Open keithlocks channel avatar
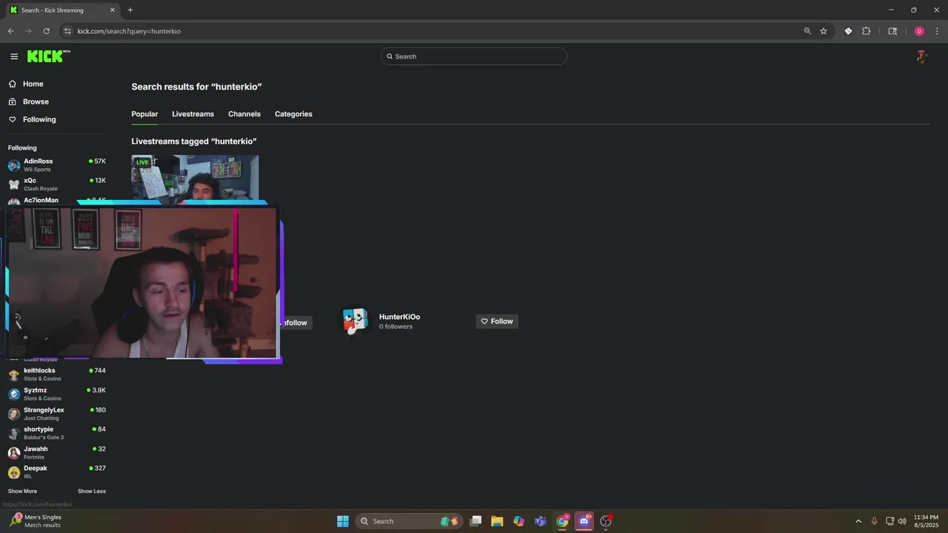 click(x=14, y=375)
